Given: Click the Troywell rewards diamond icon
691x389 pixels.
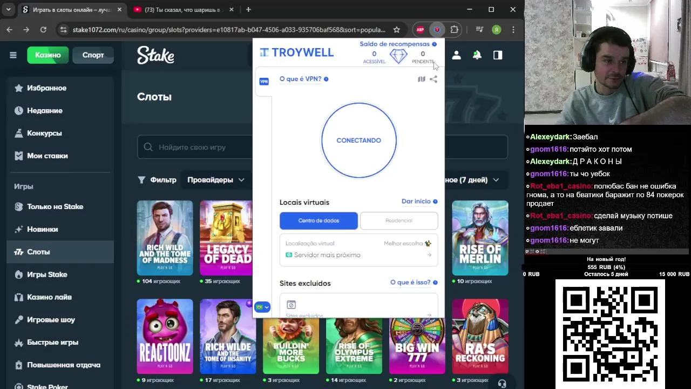Looking at the screenshot, I should tap(398, 56).
